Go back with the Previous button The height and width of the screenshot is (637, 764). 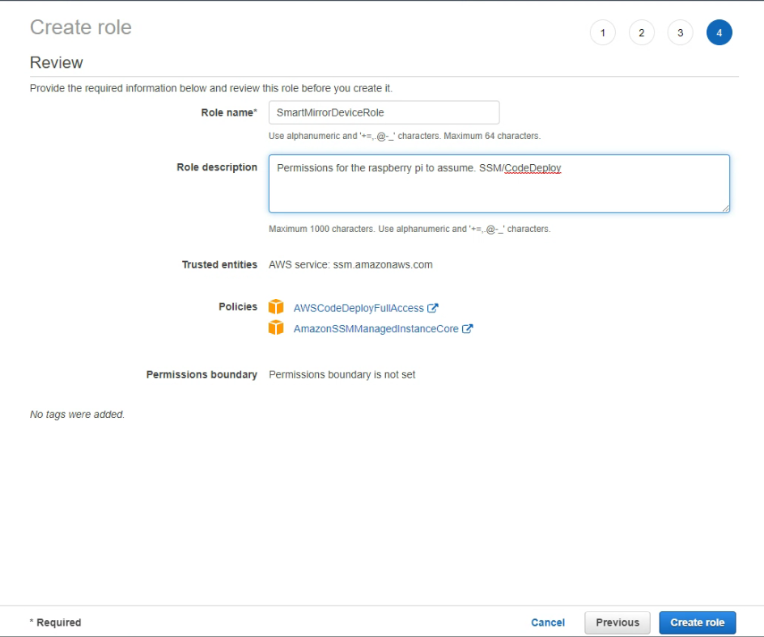(x=618, y=622)
